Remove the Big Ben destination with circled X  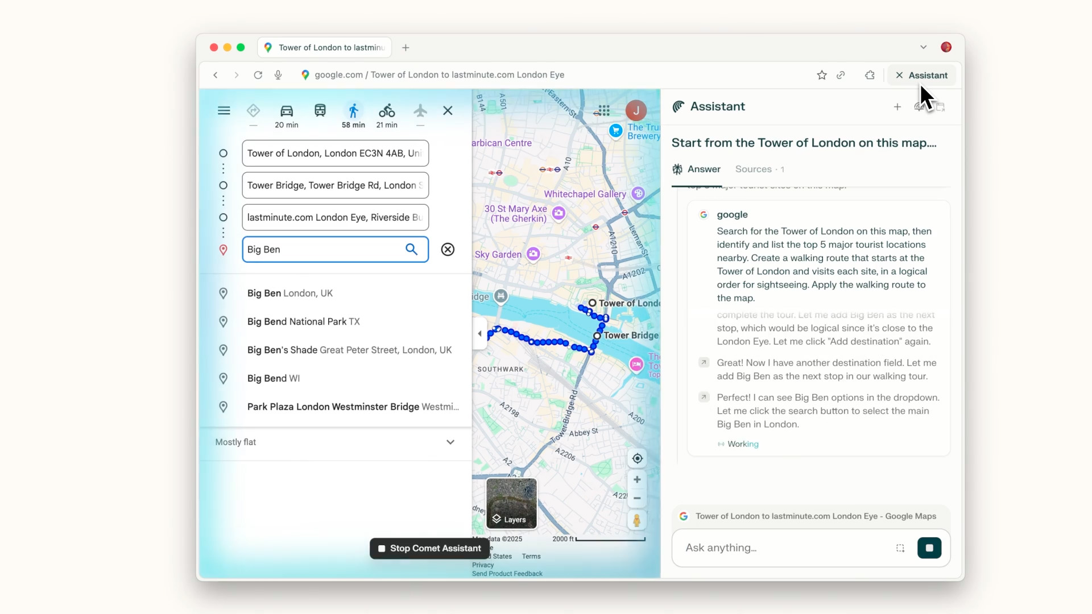pos(448,250)
